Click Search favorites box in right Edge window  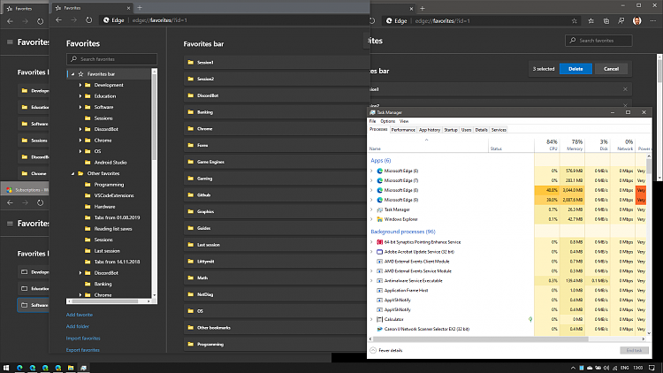(598, 41)
